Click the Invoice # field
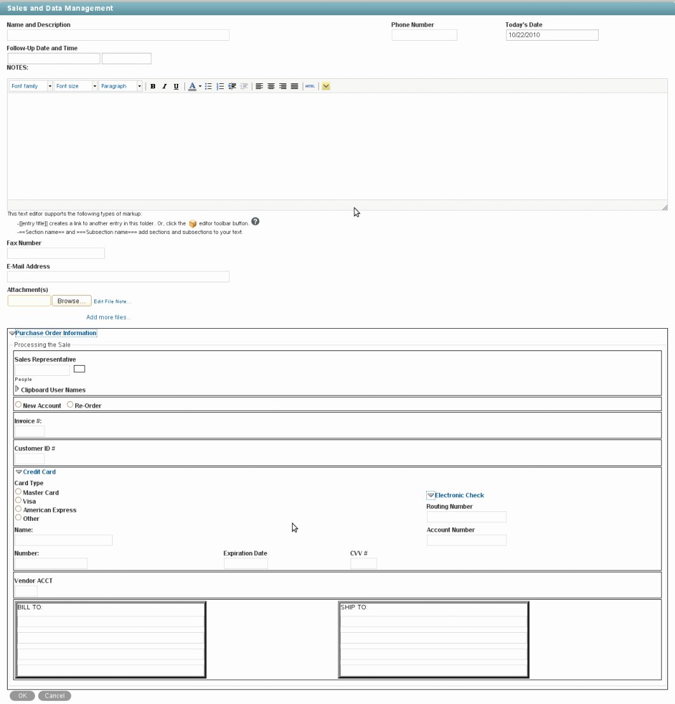This screenshot has width=675, height=704. 30,431
